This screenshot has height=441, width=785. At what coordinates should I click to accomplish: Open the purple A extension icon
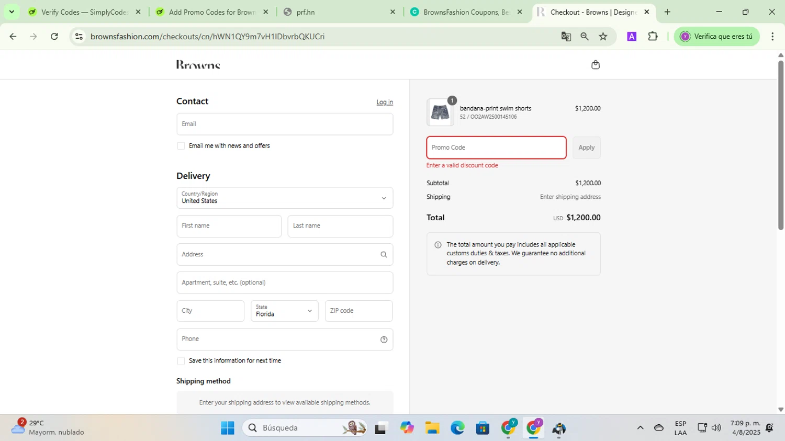[632, 37]
